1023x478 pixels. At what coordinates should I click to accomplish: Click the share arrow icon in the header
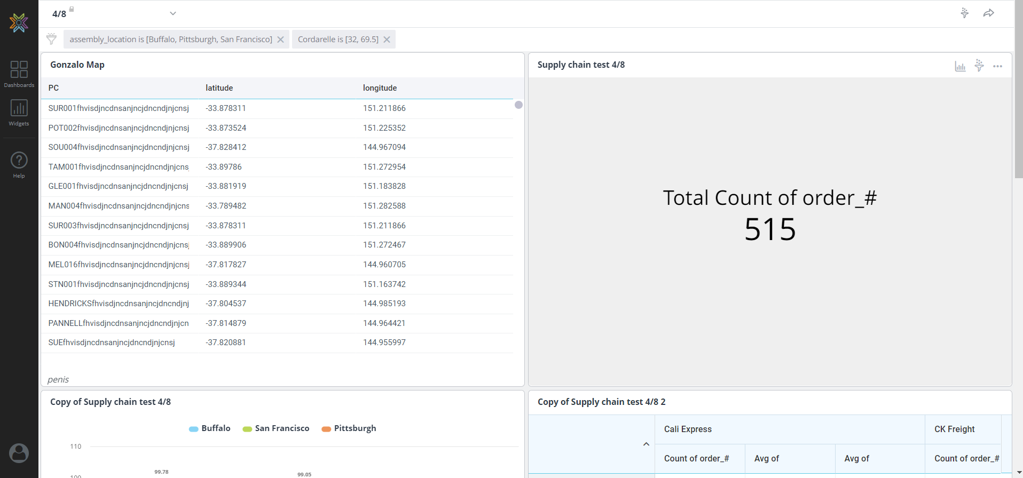988,13
